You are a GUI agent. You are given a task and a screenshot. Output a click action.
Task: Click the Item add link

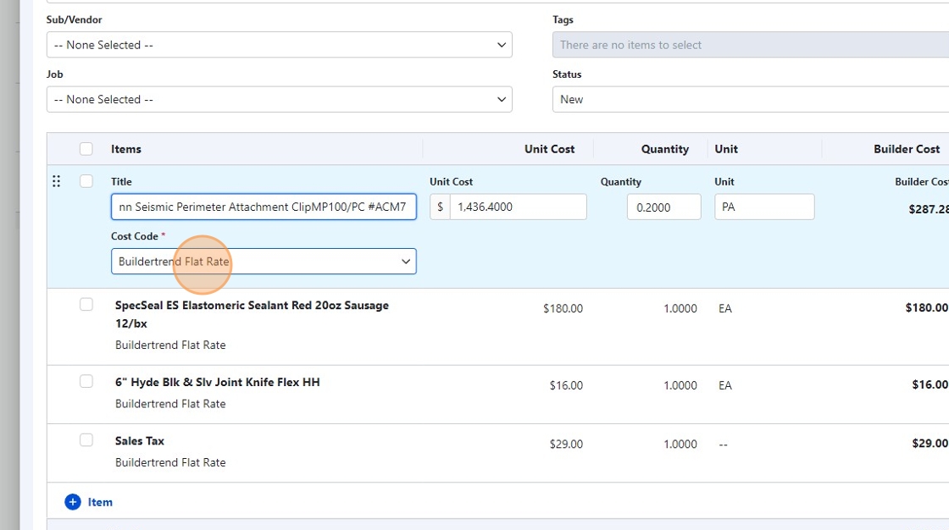click(100, 502)
